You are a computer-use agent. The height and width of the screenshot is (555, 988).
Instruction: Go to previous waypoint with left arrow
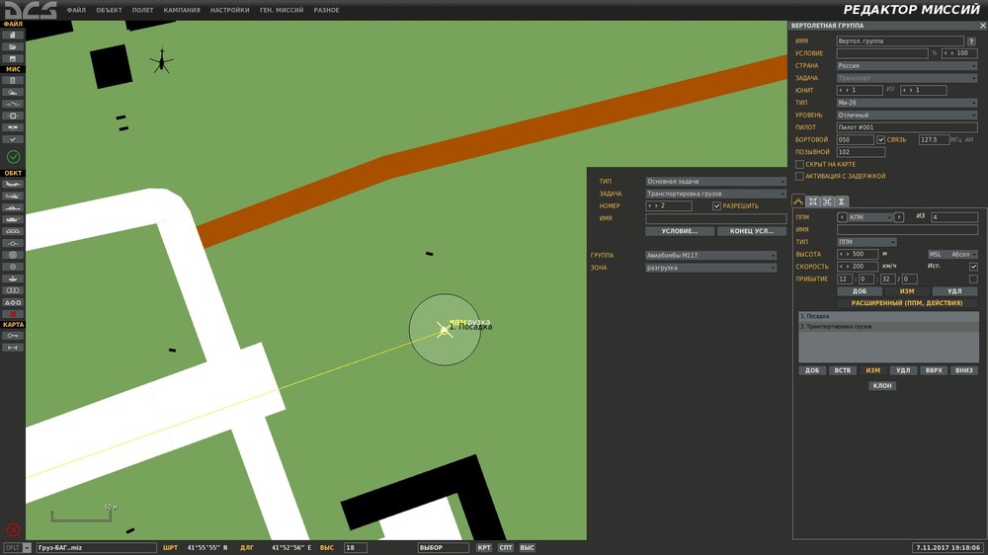842,217
